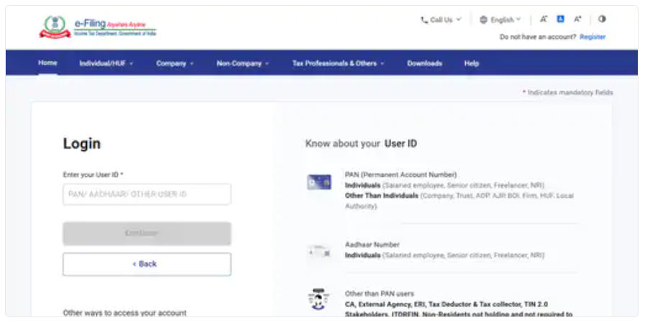This screenshot has width=645, height=323.
Task: Click the e-Filing logo
Action: tap(97, 27)
